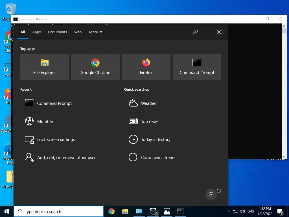This screenshot has height=217, width=289.
Task: Maximize the Command Prompt window
Action: [x=267, y=19]
